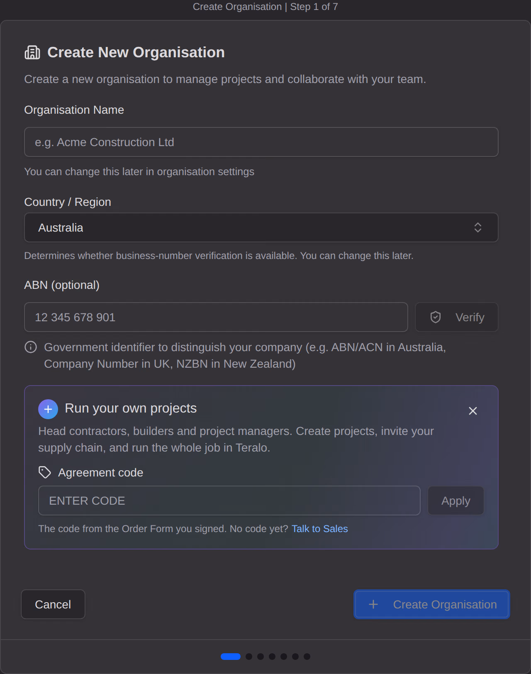
Task: Dismiss the Run your own projects card
Action: pyautogui.click(x=473, y=411)
